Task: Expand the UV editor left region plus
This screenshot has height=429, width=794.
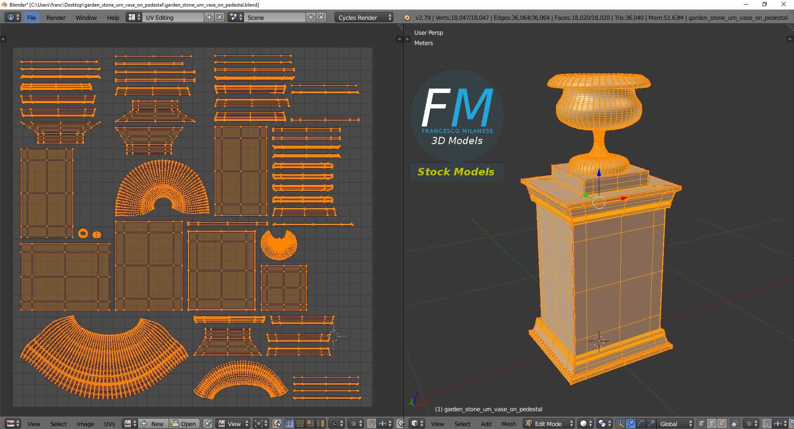Action: (3, 39)
